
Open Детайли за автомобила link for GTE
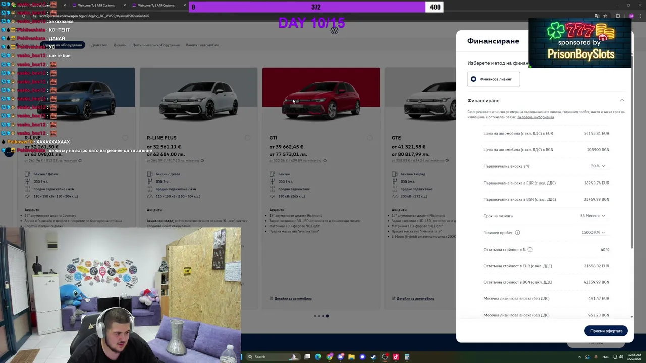415,298
